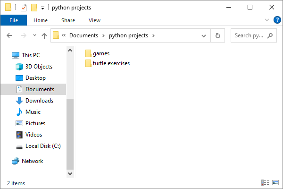283x189 pixels.
Task: Switch to the Home ribbon tab
Action: [41, 20]
